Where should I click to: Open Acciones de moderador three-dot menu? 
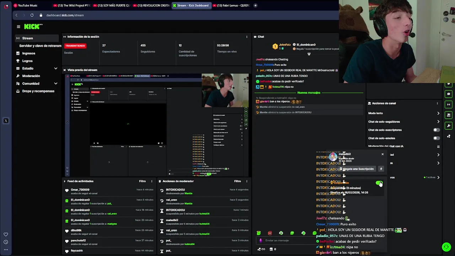coord(247,181)
